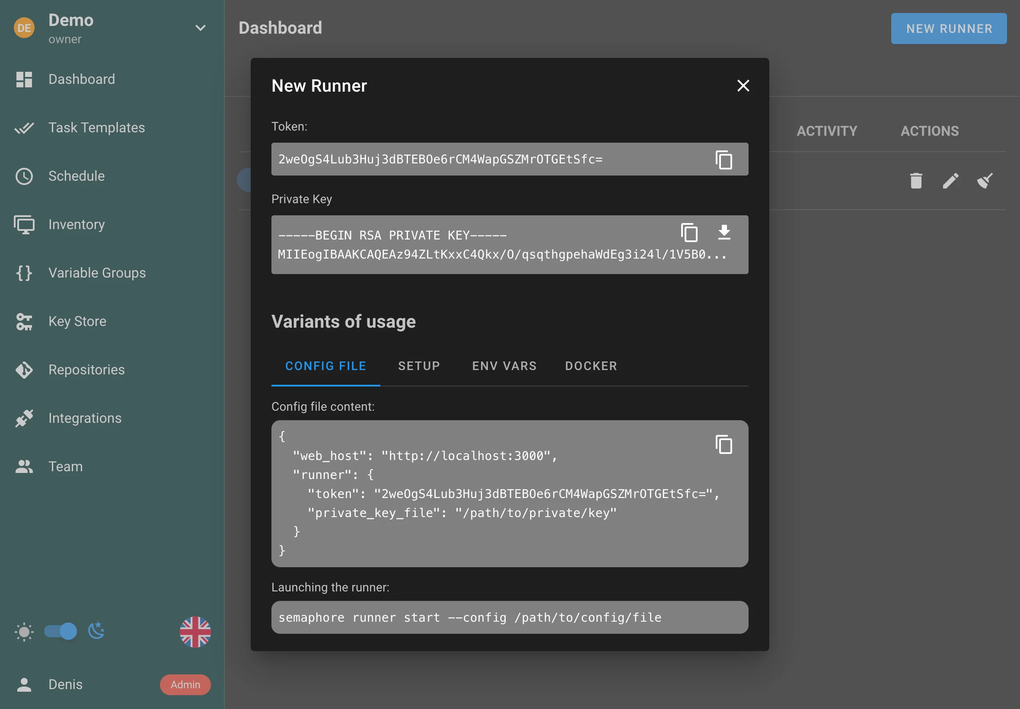Copy the config file content

724,444
